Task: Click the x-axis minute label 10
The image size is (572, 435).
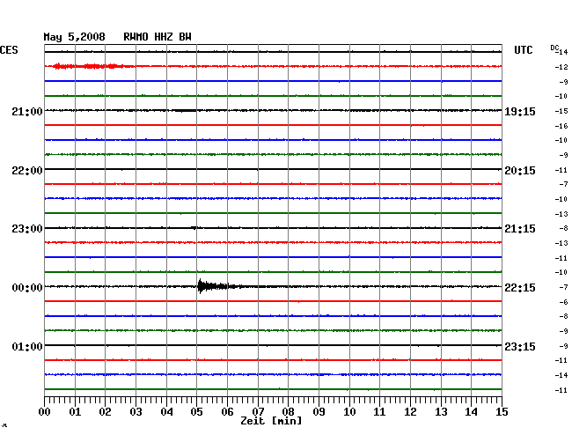Action: pyautogui.click(x=349, y=412)
